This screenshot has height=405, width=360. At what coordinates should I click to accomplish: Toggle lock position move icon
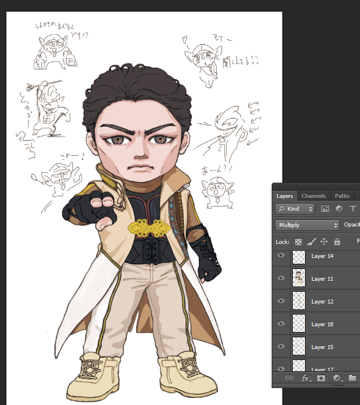point(324,242)
